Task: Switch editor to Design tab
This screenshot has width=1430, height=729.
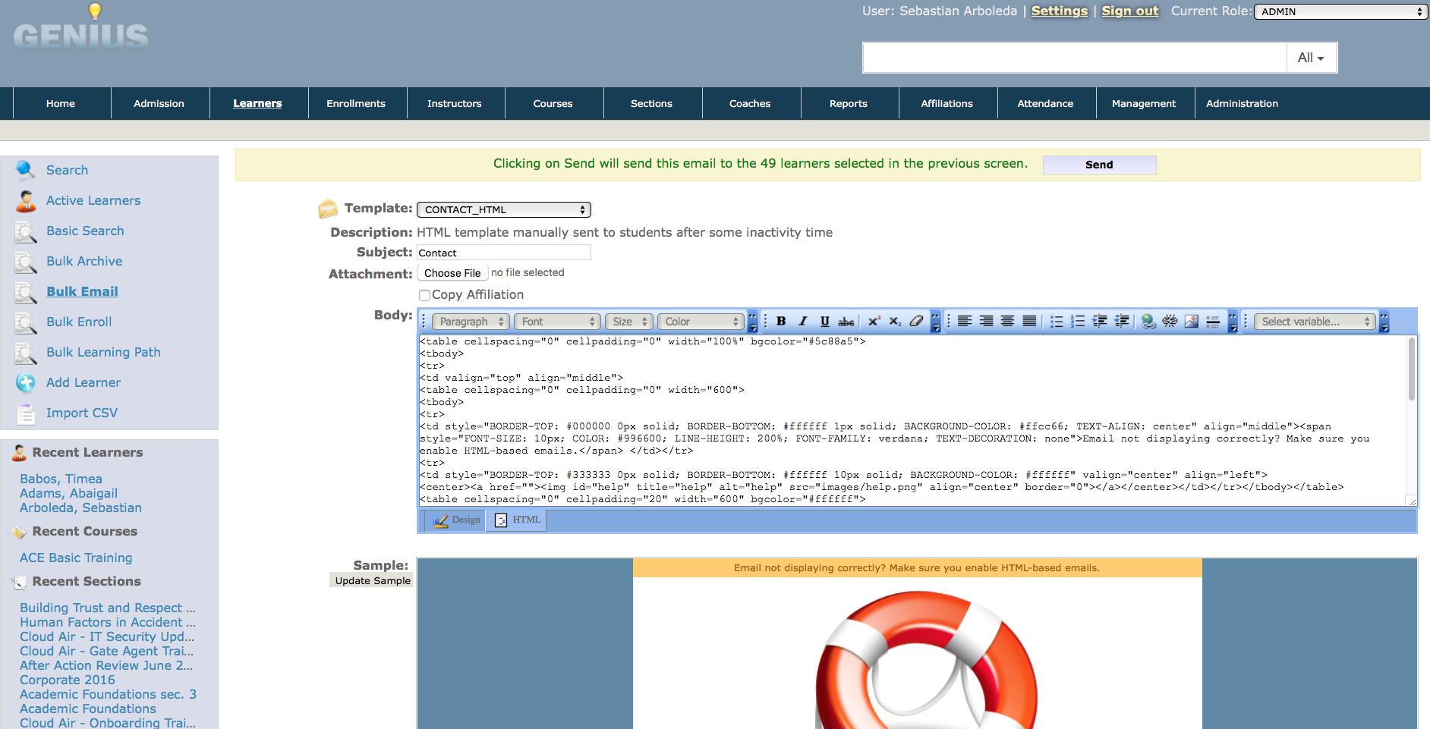Action: pyautogui.click(x=457, y=520)
